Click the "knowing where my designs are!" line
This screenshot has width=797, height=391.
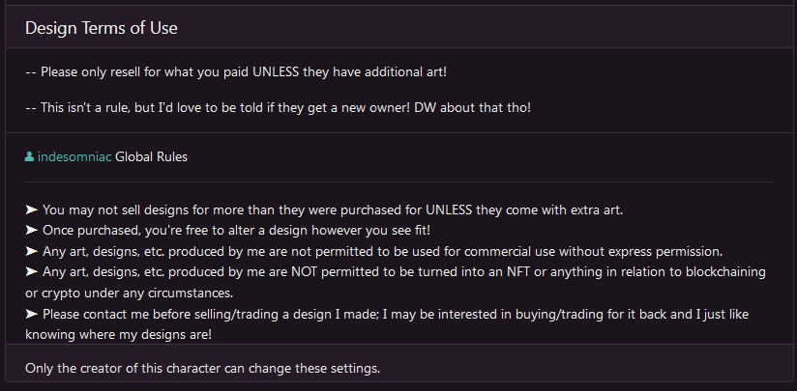click(x=119, y=334)
